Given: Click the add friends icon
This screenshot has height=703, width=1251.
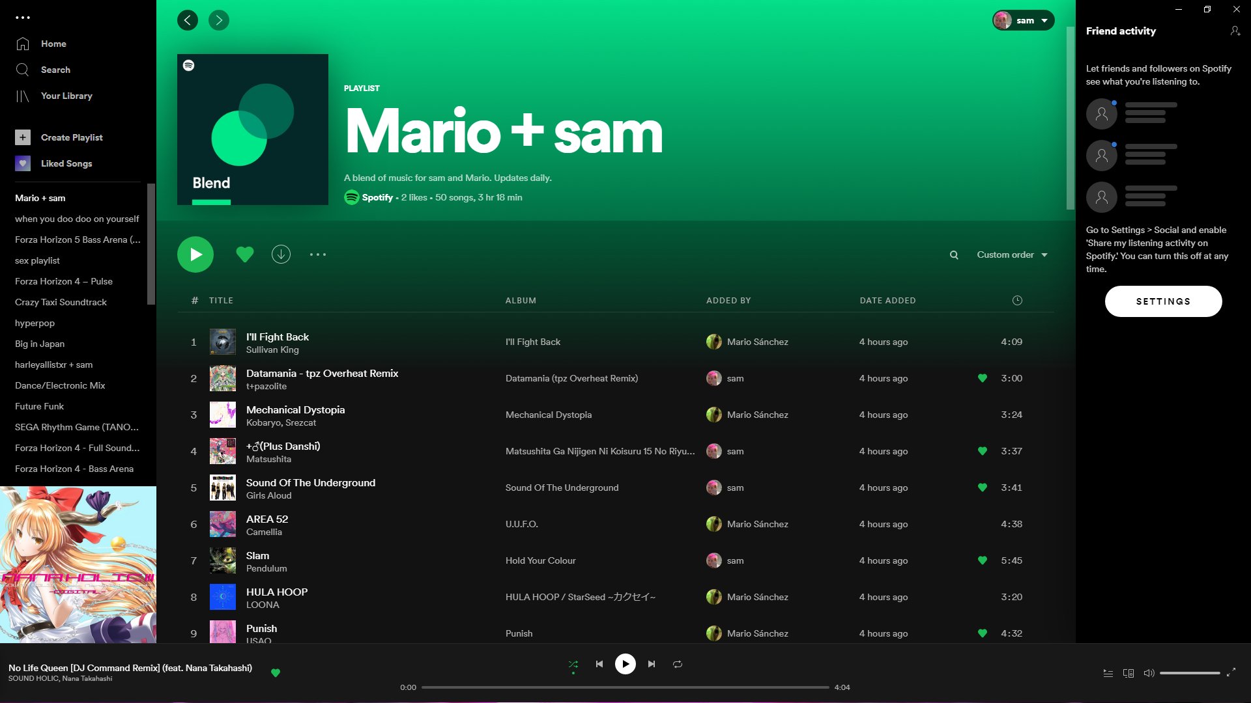Looking at the screenshot, I should [1235, 31].
